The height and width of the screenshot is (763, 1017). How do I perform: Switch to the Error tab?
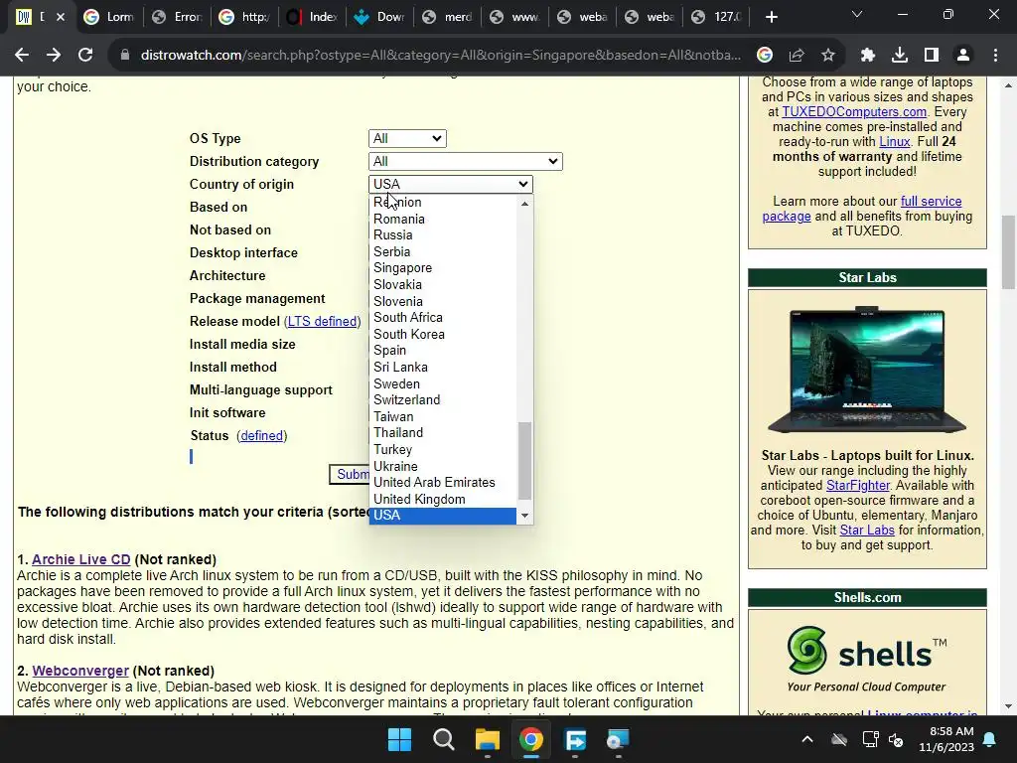177,17
